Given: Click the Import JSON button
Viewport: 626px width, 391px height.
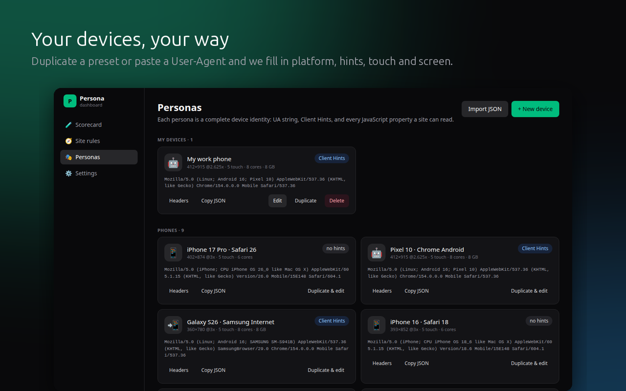Looking at the screenshot, I should [x=485, y=109].
